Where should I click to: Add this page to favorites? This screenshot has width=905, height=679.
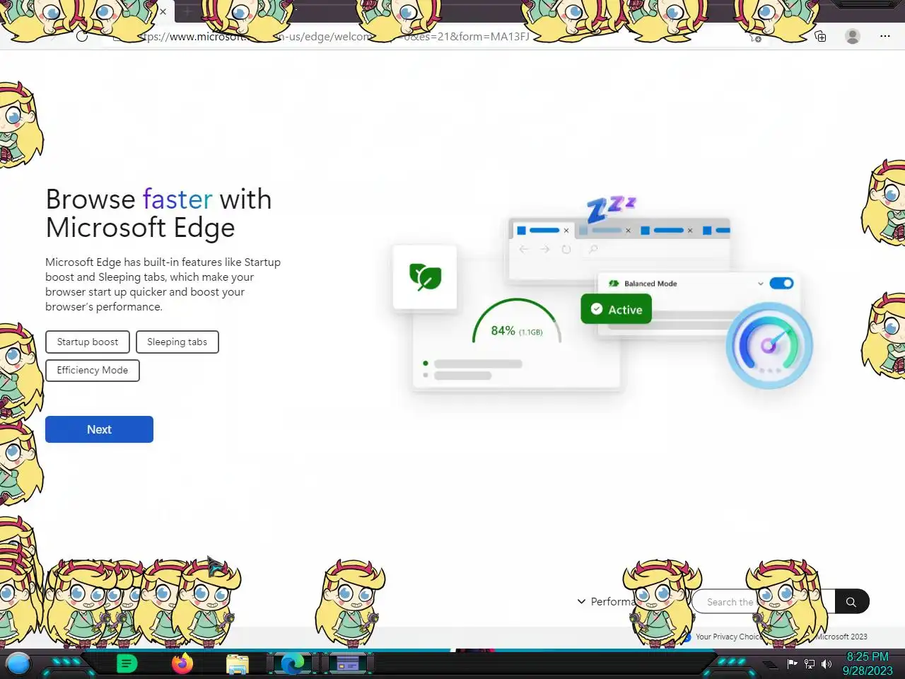click(x=755, y=37)
